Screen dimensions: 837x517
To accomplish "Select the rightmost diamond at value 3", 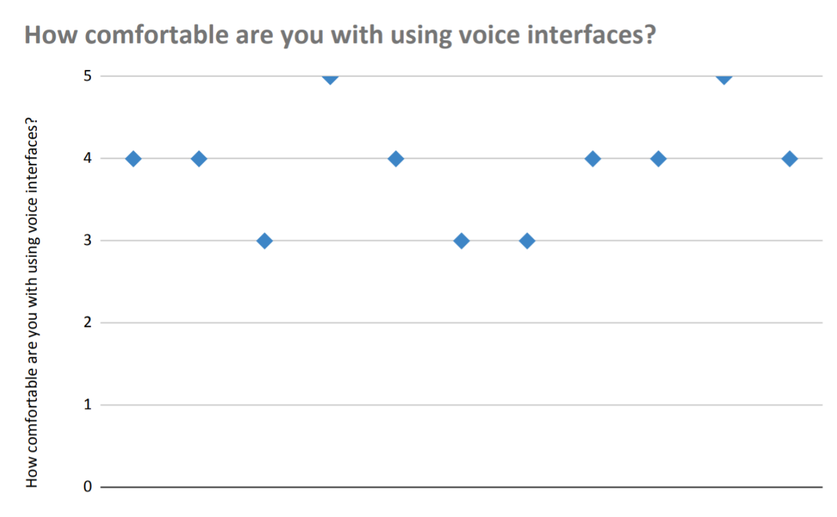I will pos(527,241).
